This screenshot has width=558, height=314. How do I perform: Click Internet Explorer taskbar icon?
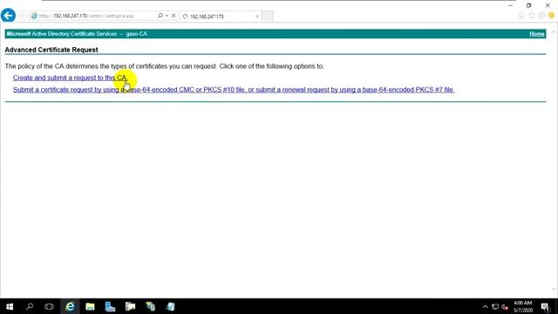pyautogui.click(x=70, y=306)
